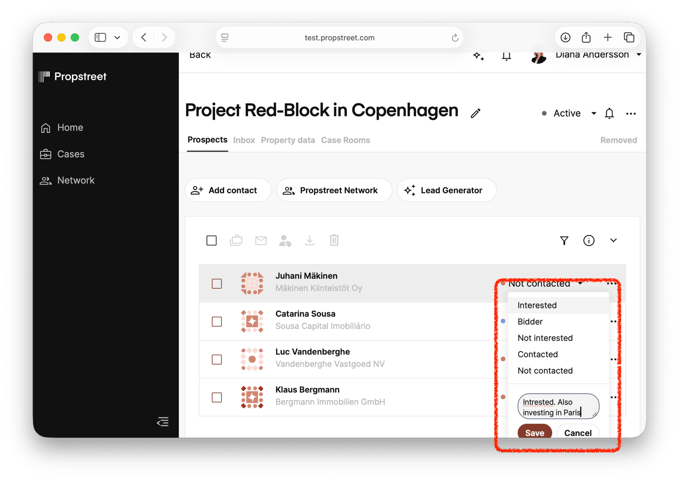Go back with browser back arrow
Screen dimensions: 679x481
144,37
